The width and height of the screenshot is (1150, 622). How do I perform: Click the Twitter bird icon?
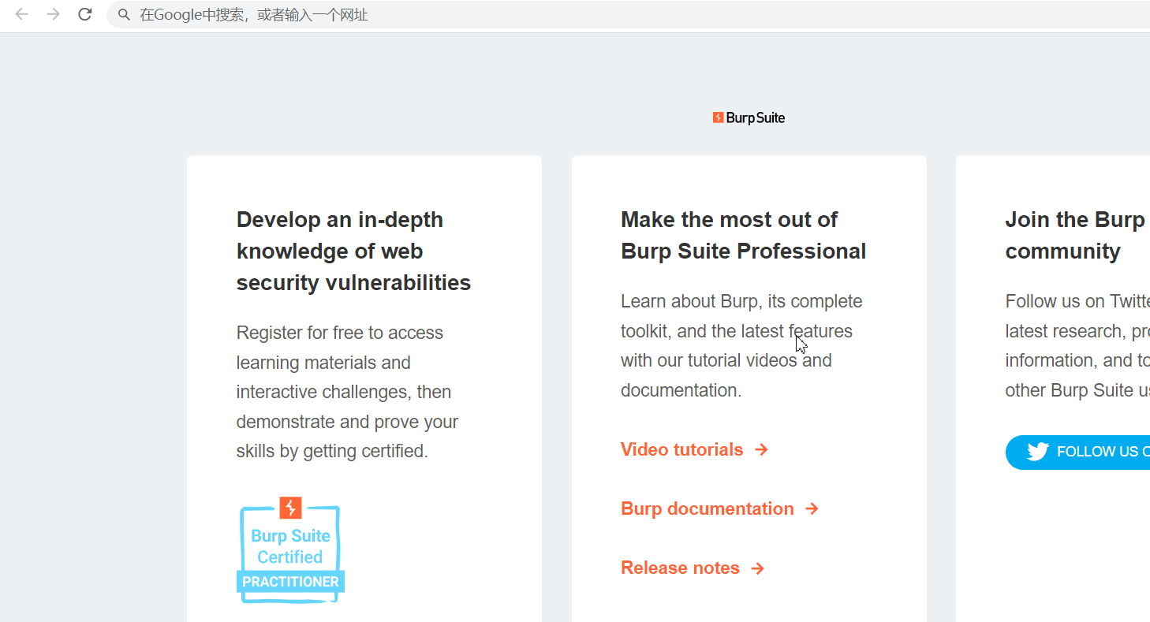(1037, 452)
